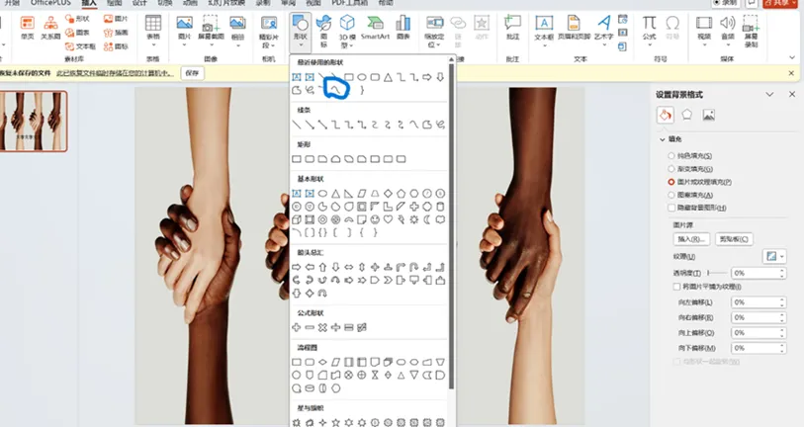804x427 pixels.
Task: Expand the Table (表格) dropdown arrow
Action: click(153, 45)
